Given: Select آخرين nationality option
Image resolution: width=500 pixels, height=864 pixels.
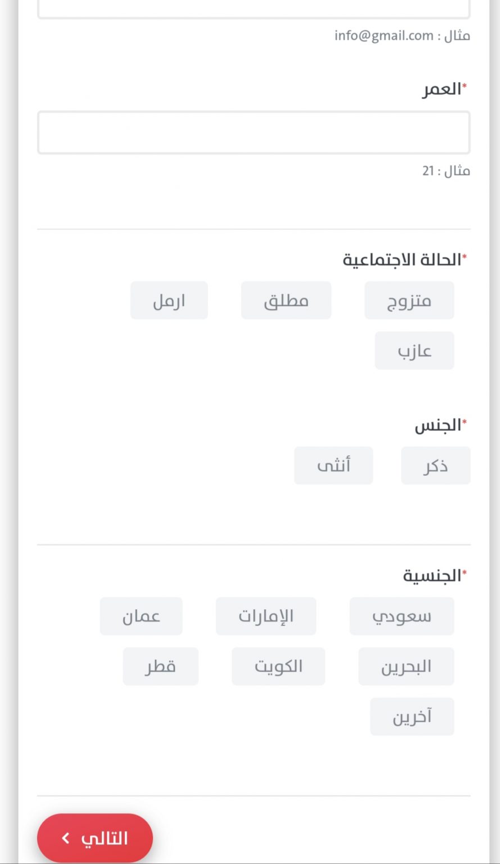Looking at the screenshot, I should 412,716.
